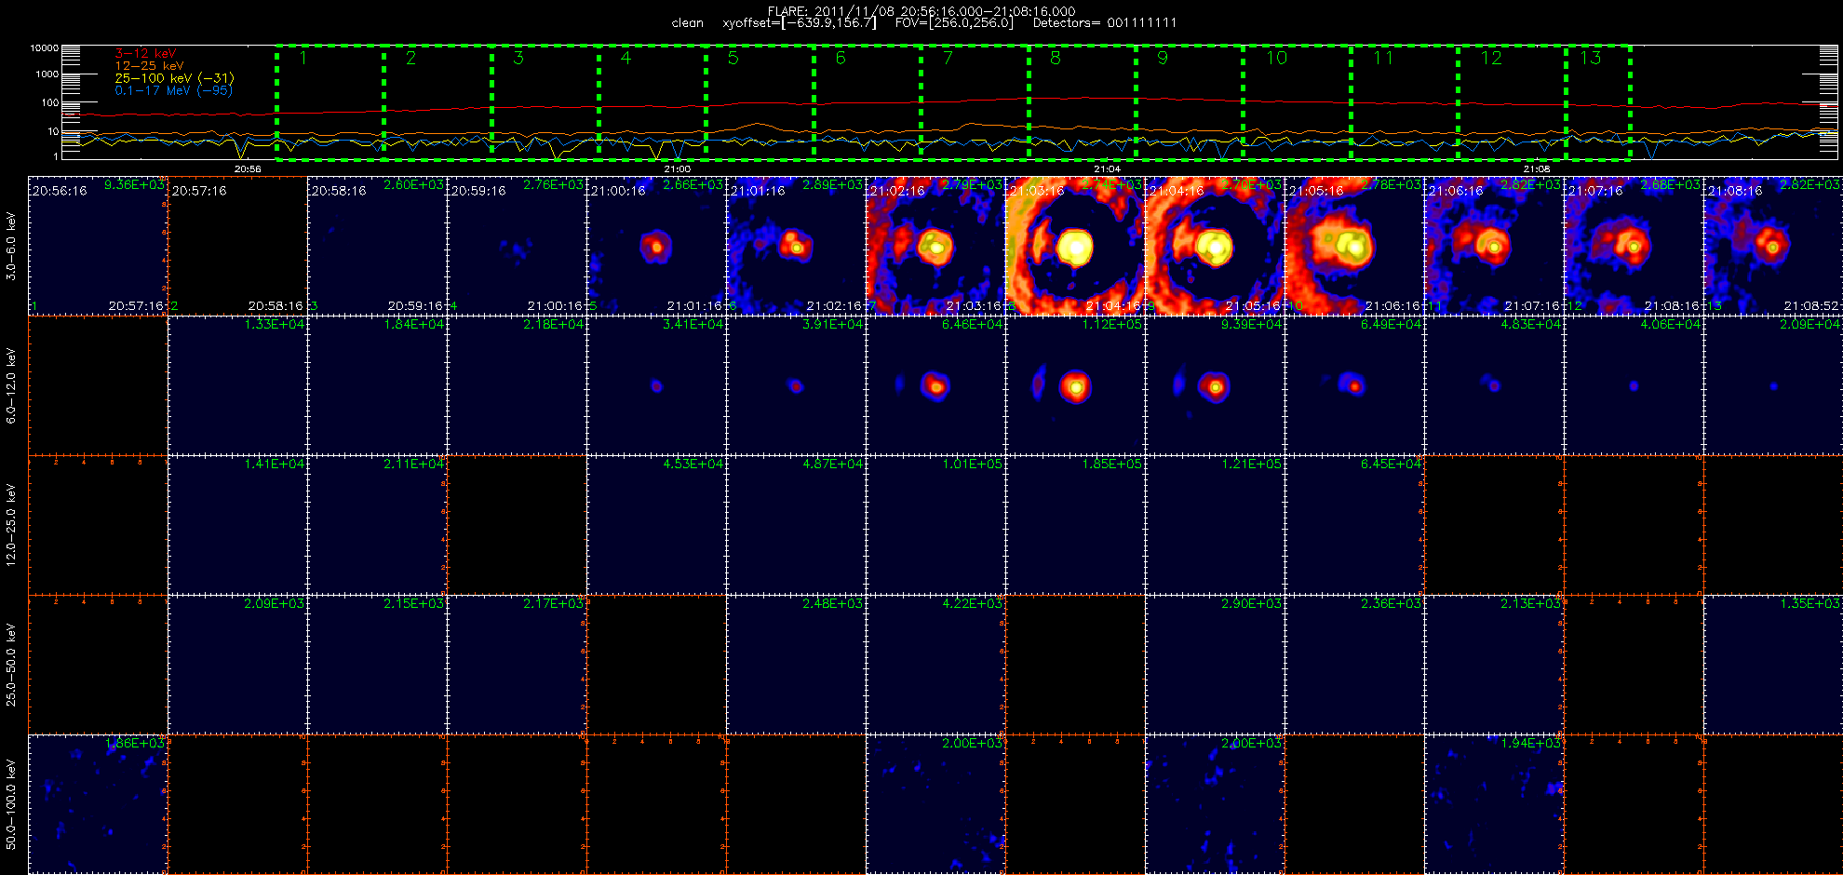Screen dimensions: 1843x875
Task: Open the 3.0-6.0 keV image starting 21:05:16
Action: click(1354, 246)
